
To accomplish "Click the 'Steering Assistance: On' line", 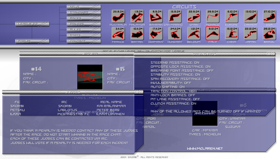I will tap(175, 62).
